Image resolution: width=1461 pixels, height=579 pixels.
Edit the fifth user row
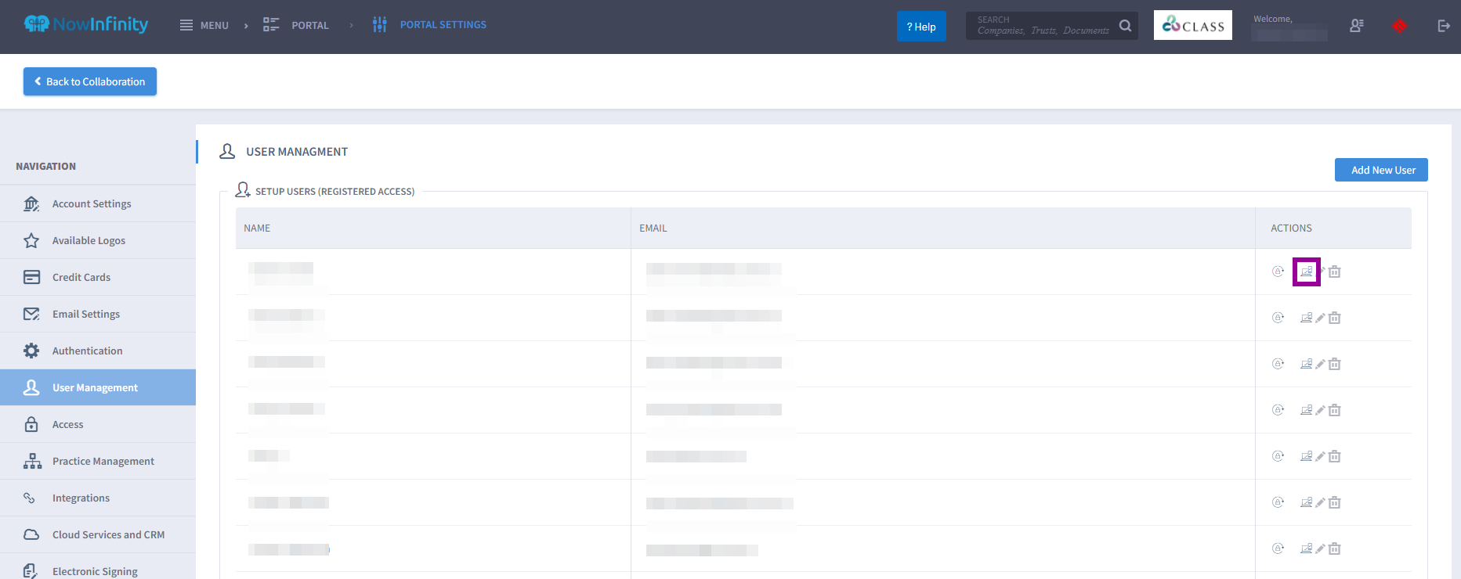[x=1320, y=456]
